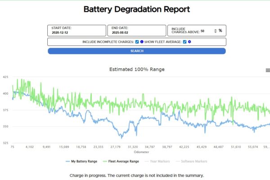Click the Battery Degradation Report heading
The image size is (270, 180).
[x=137, y=9]
